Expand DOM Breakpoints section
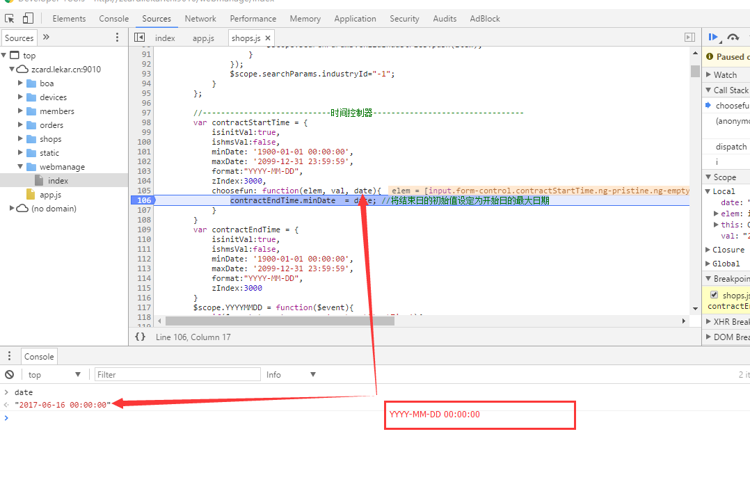 pyautogui.click(x=709, y=337)
